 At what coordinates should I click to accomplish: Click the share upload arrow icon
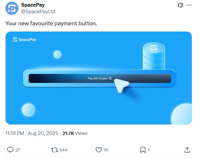(187, 150)
